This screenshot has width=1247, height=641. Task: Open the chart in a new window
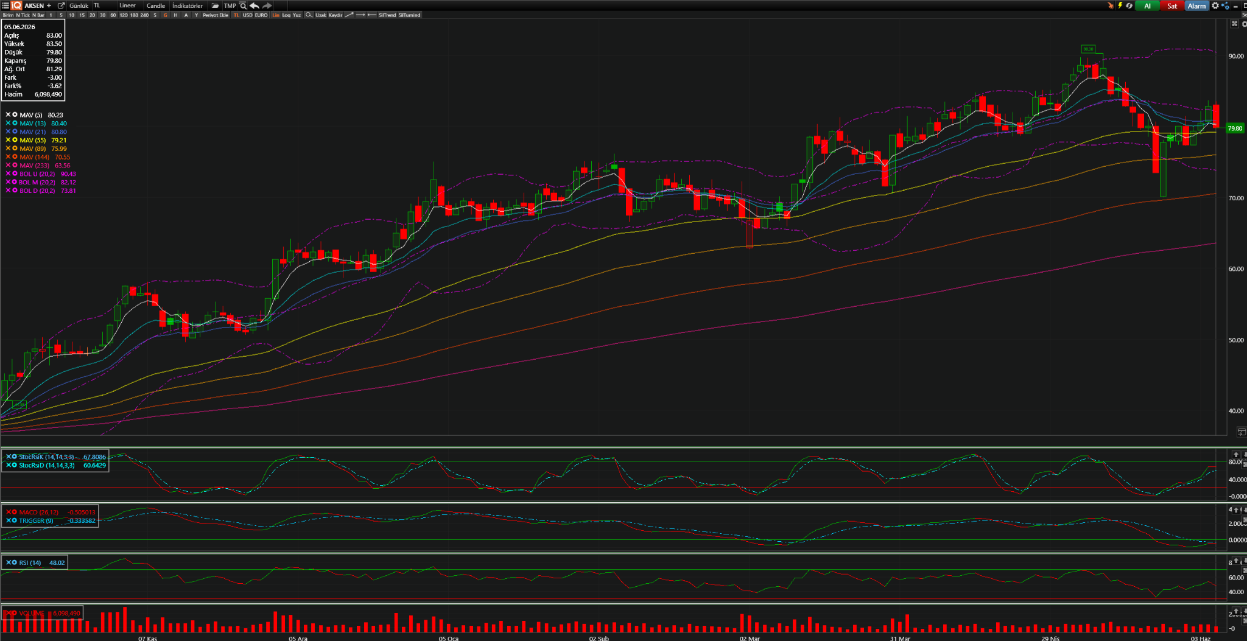61,5
